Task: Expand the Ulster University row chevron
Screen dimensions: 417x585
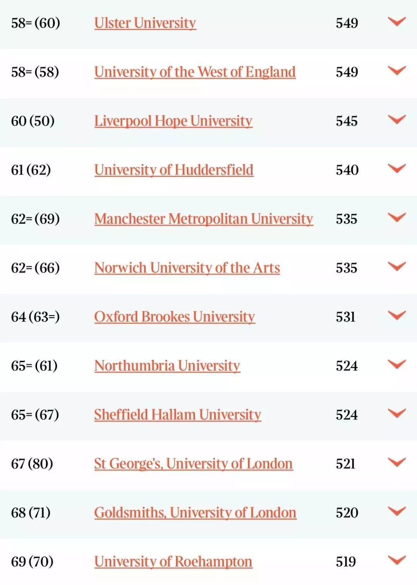Action: click(x=397, y=22)
